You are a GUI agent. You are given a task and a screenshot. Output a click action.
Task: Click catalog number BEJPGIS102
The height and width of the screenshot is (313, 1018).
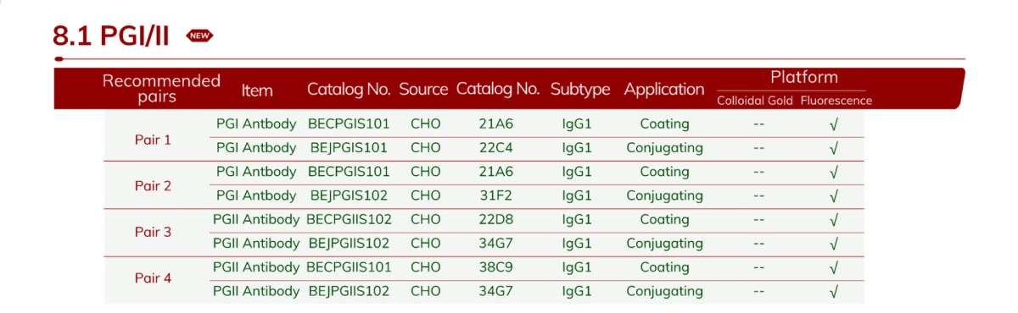(349, 195)
